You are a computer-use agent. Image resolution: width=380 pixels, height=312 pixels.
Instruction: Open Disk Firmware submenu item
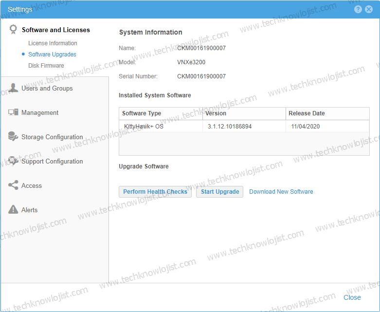coord(46,66)
